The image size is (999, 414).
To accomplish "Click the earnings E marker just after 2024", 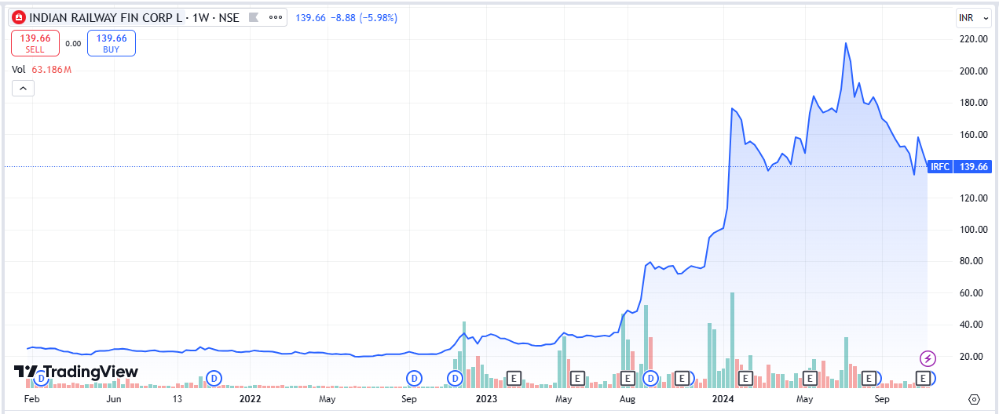I will 746,378.
